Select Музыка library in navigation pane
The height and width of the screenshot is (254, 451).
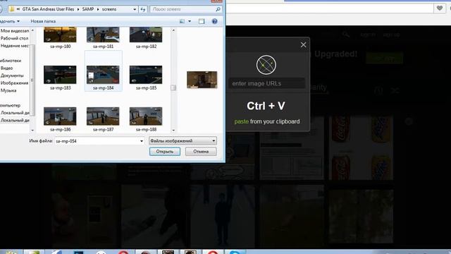click(8, 91)
